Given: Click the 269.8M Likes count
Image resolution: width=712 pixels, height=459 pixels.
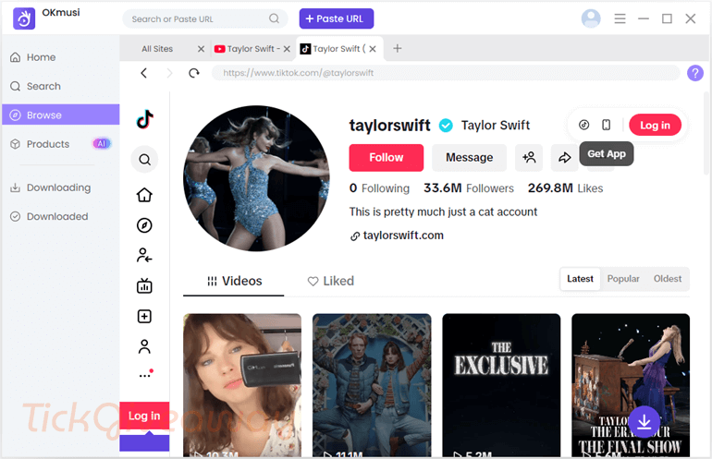Looking at the screenshot, I should coord(565,188).
